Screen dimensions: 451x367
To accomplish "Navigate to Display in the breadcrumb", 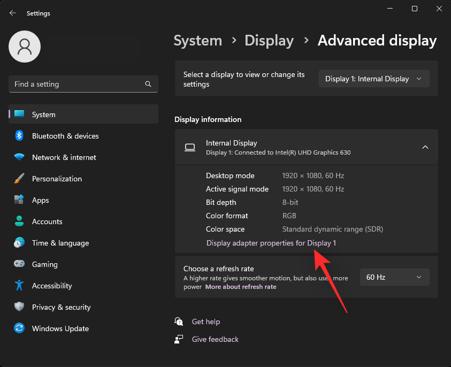I will pos(269,40).
